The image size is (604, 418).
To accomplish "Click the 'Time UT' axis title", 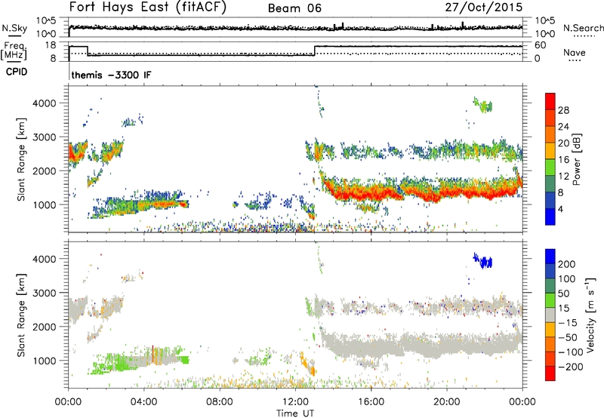I will pos(295,413).
